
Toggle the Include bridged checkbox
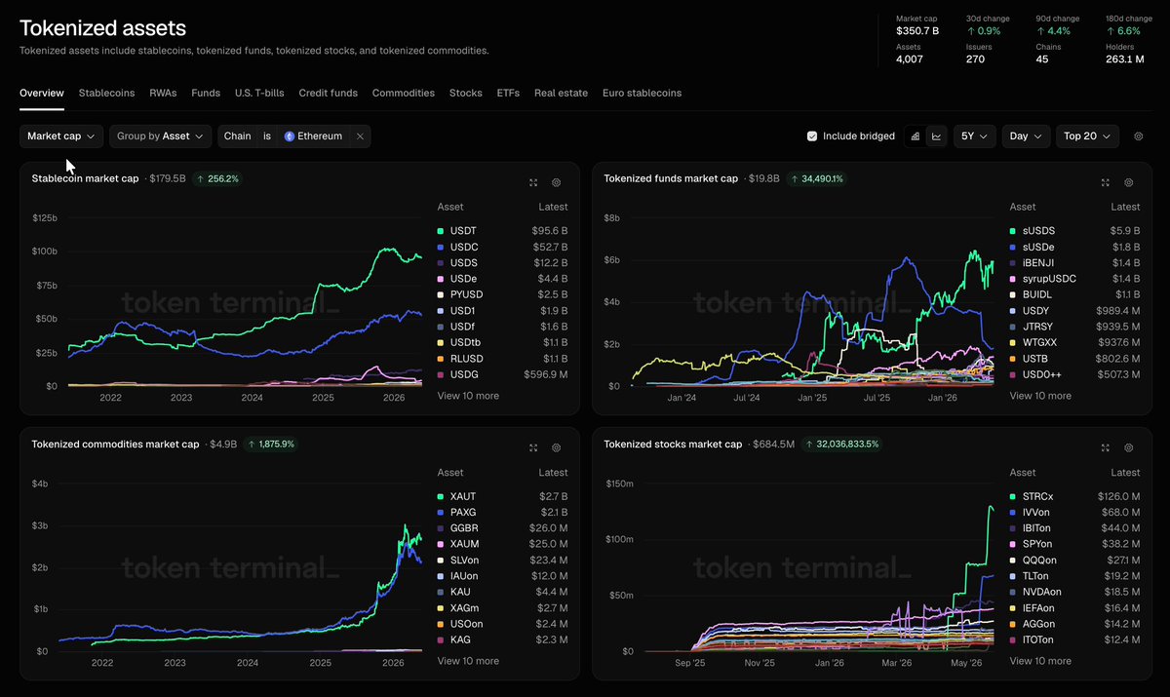[812, 136]
